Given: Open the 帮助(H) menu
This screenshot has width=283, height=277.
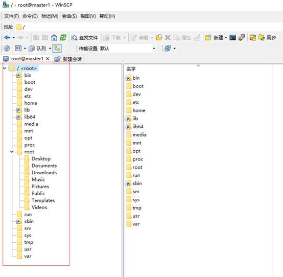Looking at the screenshot, I should click(107, 16).
